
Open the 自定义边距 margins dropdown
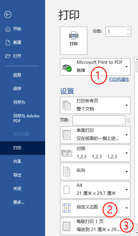tap(95, 208)
